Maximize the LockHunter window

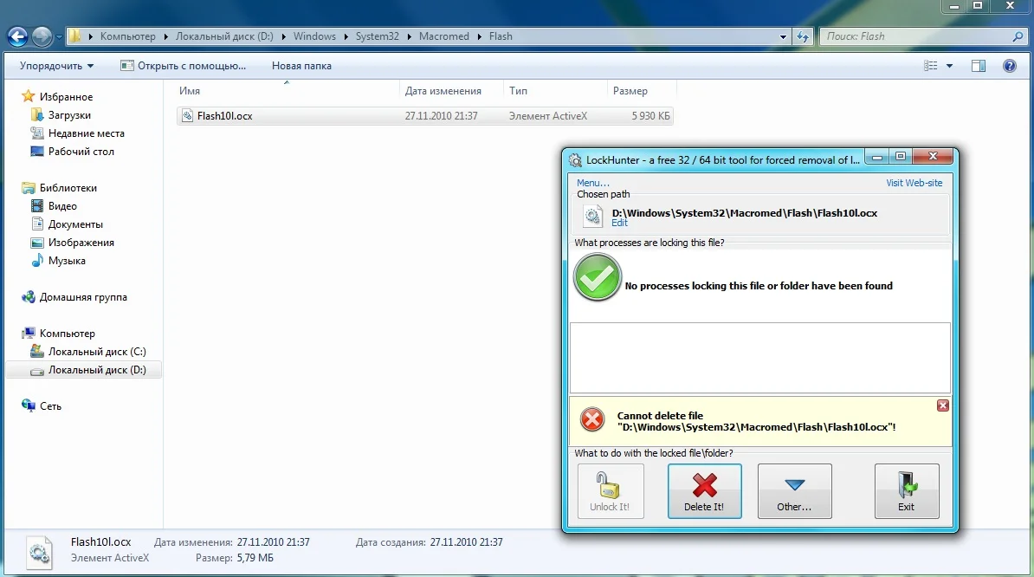(x=900, y=156)
